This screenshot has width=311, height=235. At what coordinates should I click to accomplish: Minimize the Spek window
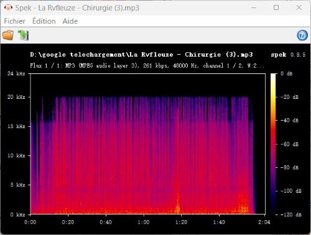[x=254, y=8]
